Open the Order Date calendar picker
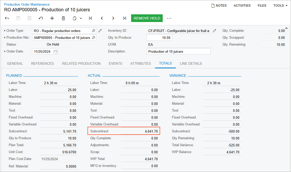Image resolution: width=291 pixels, height=172 pixels. click(x=55, y=51)
